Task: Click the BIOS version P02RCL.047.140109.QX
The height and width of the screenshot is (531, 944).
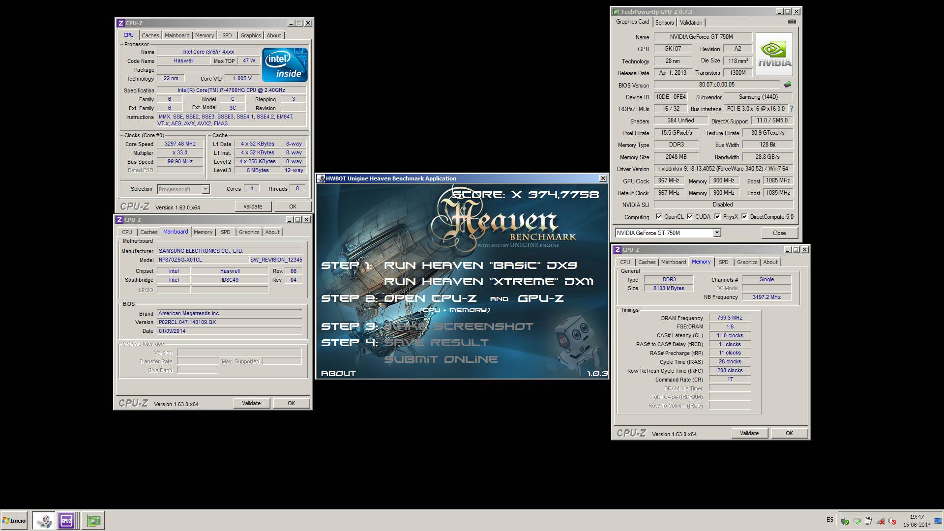Action: pos(229,322)
